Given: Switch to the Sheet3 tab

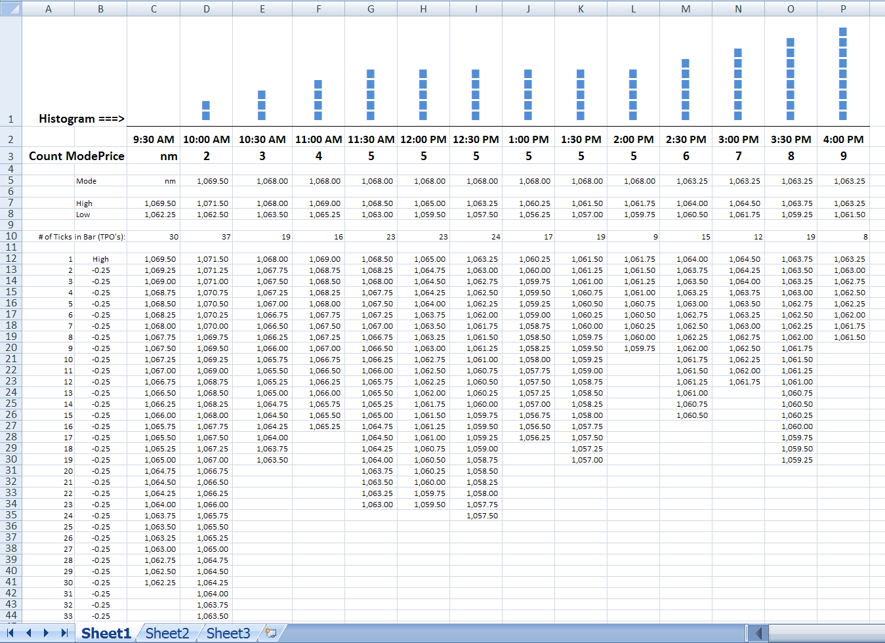Looking at the screenshot, I should click(228, 633).
